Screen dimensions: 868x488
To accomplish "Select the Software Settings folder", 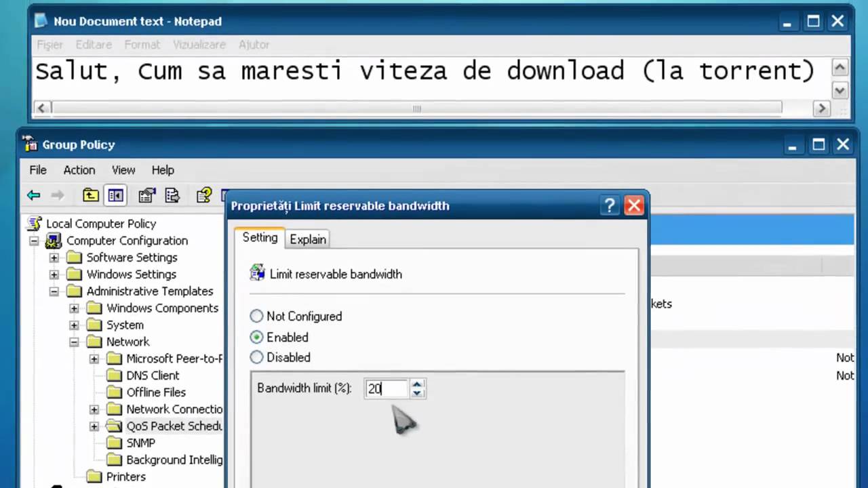I will pyautogui.click(x=132, y=258).
